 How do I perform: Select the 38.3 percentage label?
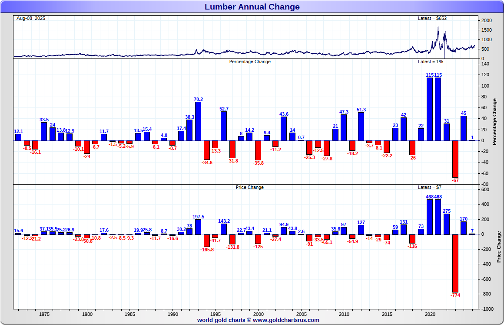coord(189,117)
